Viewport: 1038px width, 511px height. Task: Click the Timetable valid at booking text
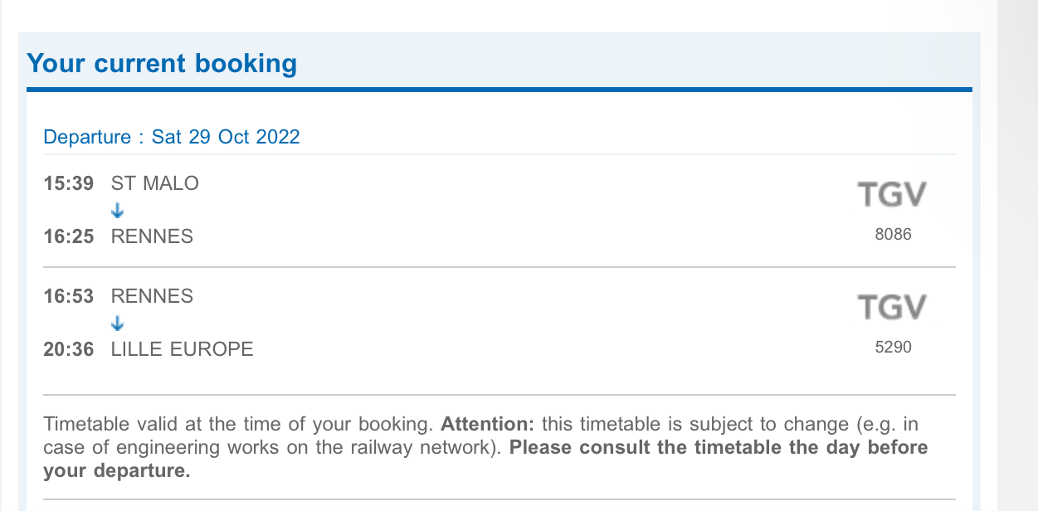(x=238, y=424)
